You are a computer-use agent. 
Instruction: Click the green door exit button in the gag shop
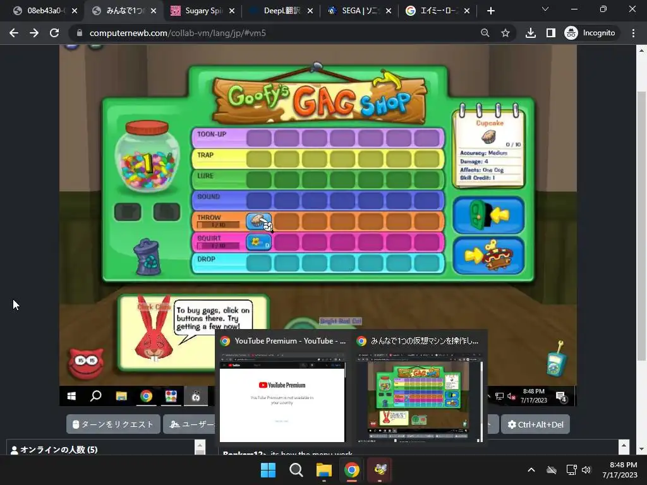(x=488, y=215)
